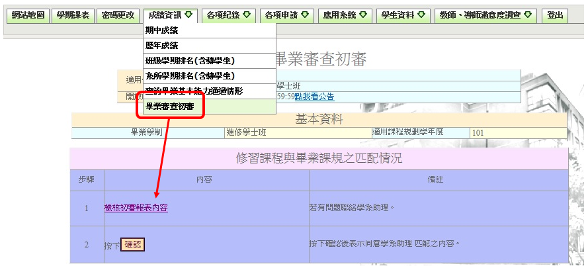Log out with the 登出 button
588x268 pixels.
click(x=555, y=15)
